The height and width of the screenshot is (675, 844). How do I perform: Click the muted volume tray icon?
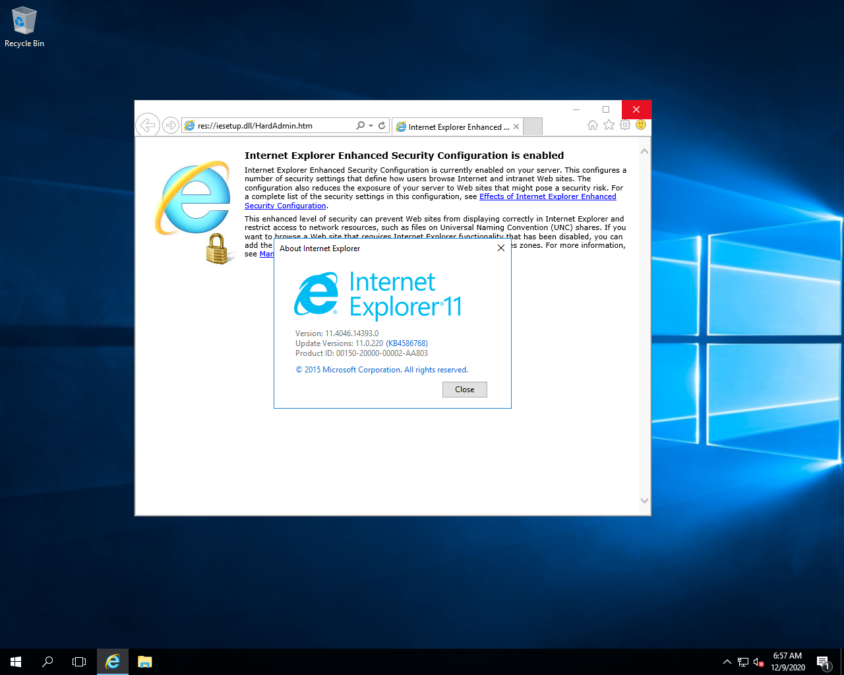758,662
